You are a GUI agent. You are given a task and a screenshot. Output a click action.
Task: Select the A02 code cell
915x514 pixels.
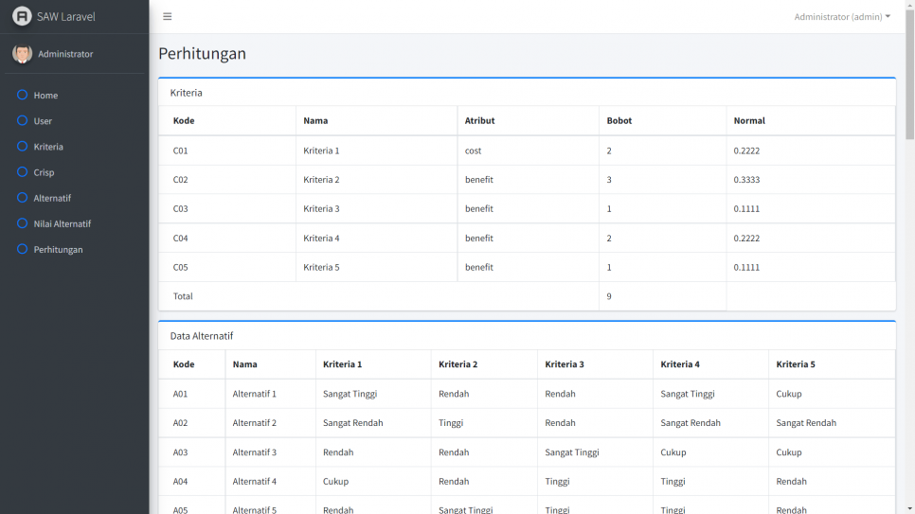180,423
